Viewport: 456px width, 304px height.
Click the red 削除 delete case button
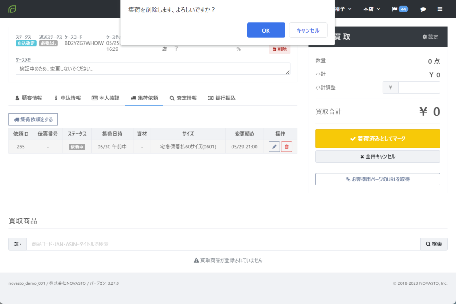pyautogui.click(x=279, y=49)
